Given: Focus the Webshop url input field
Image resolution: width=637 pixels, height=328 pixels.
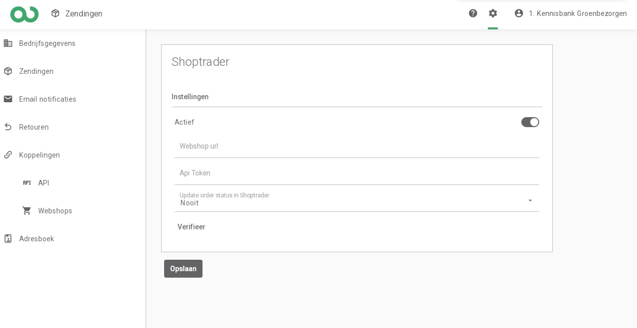Looking at the screenshot, I should point(356,147).
